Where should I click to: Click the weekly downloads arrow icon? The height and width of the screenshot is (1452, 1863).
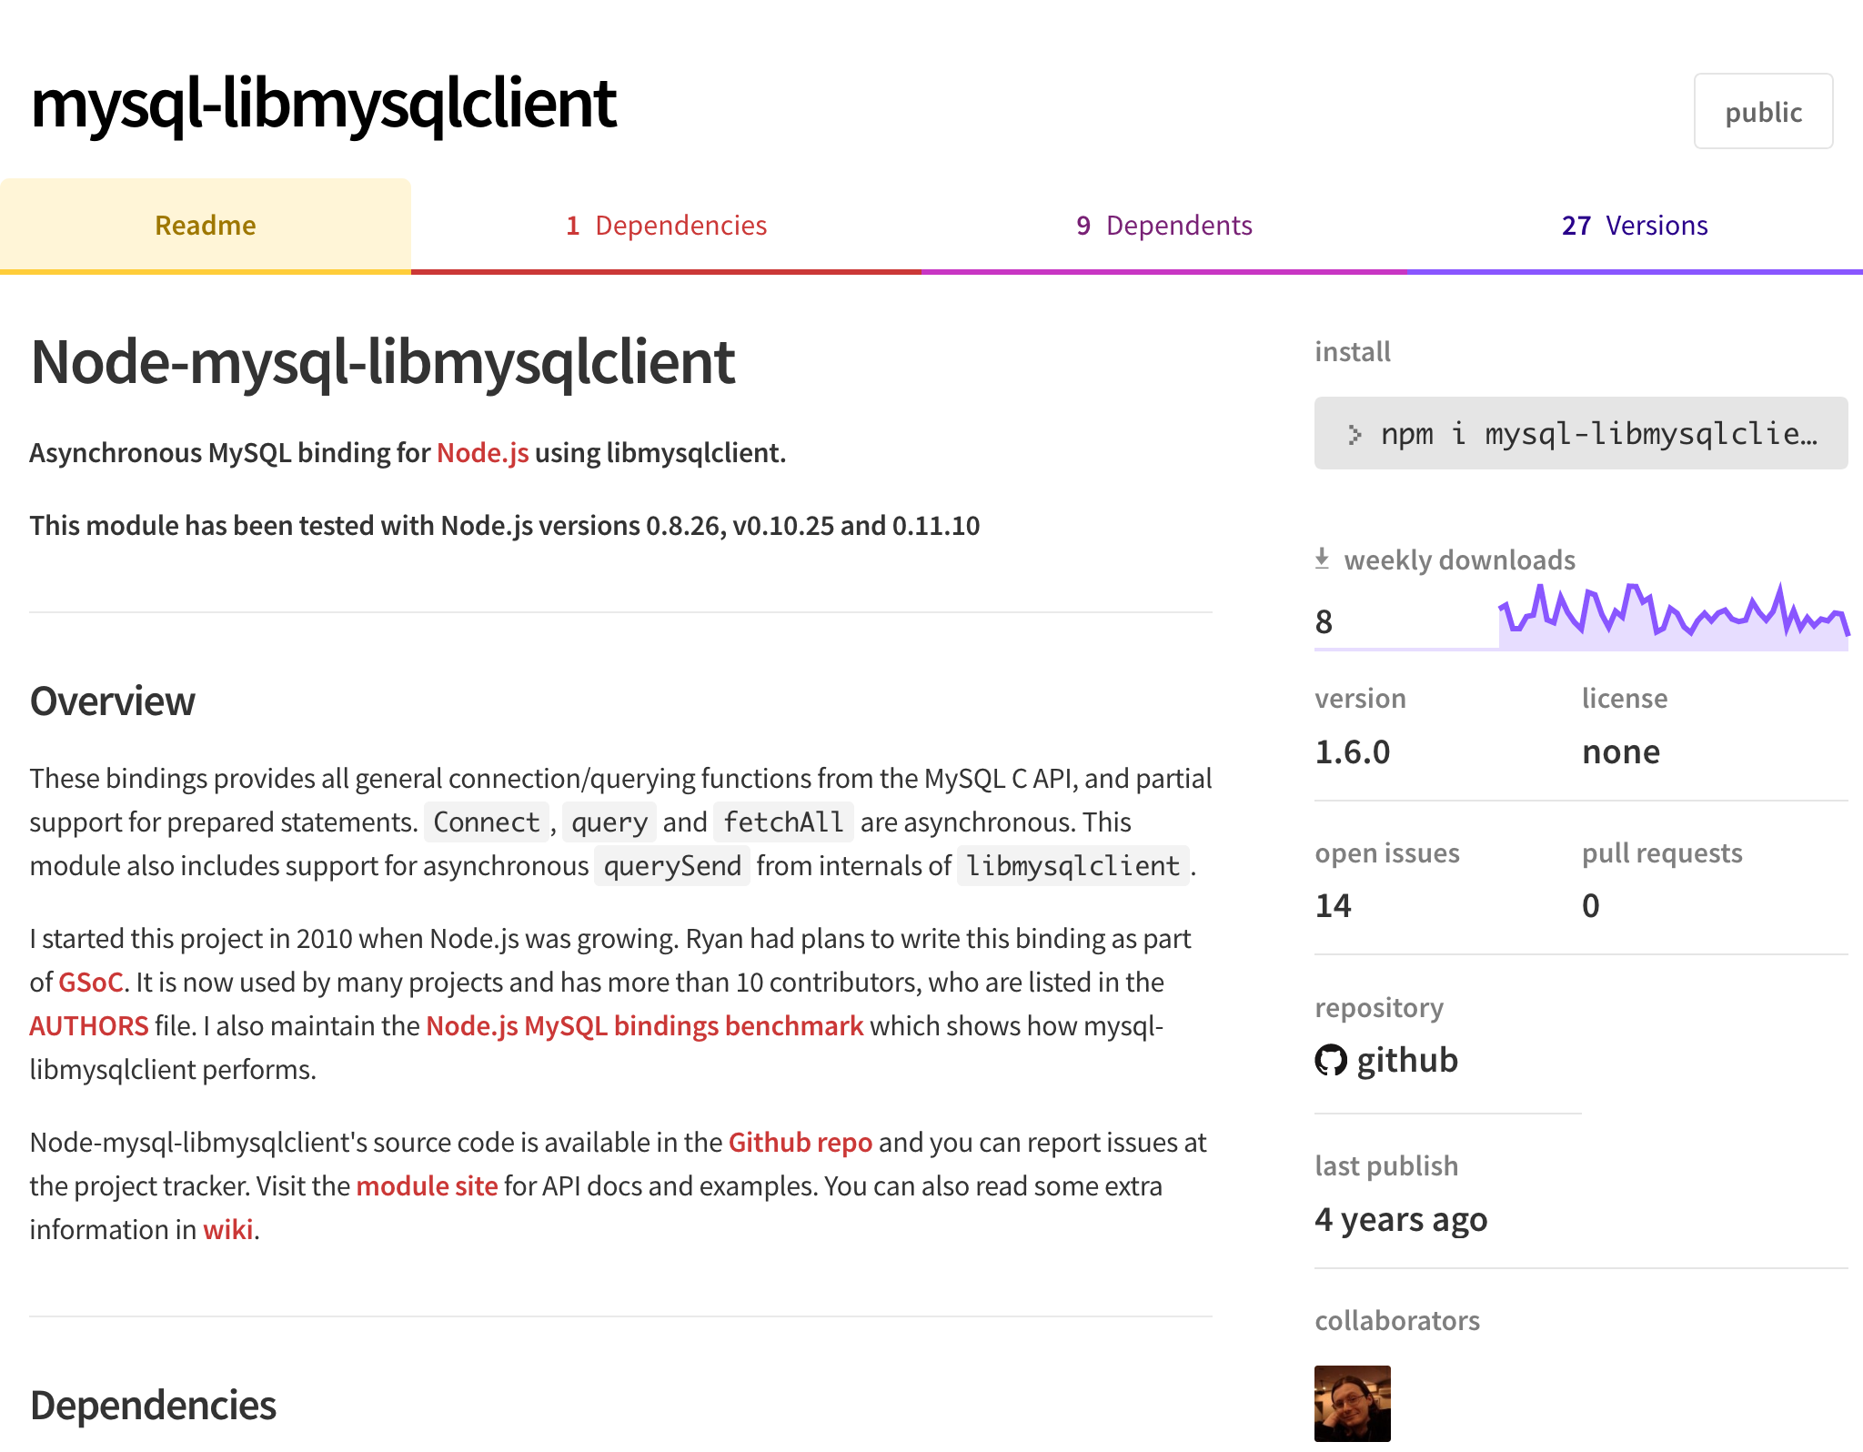[x=1323, y=559]
